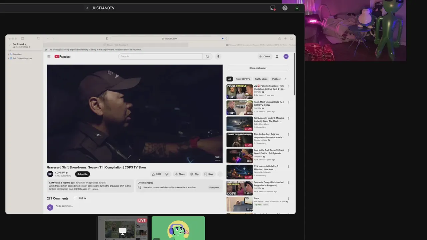Open options for Fall Asleep In Under 3 Minutes

(x=288, y=118)
